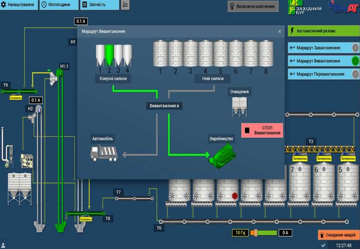The width and height of the screenshot is (360, 249).
Task: Click the green elevator boot at bottom
Action: 60,227
